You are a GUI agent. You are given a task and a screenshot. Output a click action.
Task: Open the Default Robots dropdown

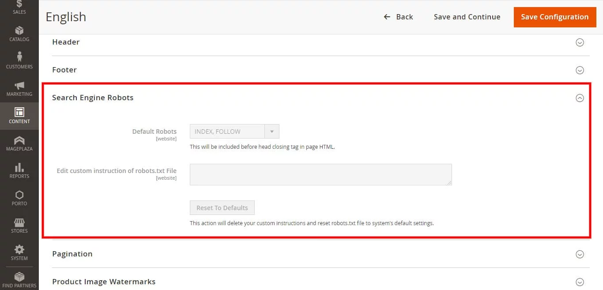click(234, 132)
